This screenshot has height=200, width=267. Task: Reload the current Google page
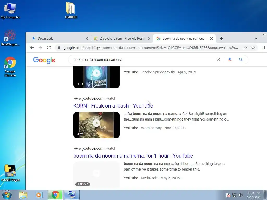click(x=49, y=48)
